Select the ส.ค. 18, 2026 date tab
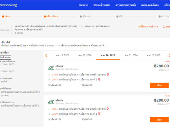 coord(62,55)
